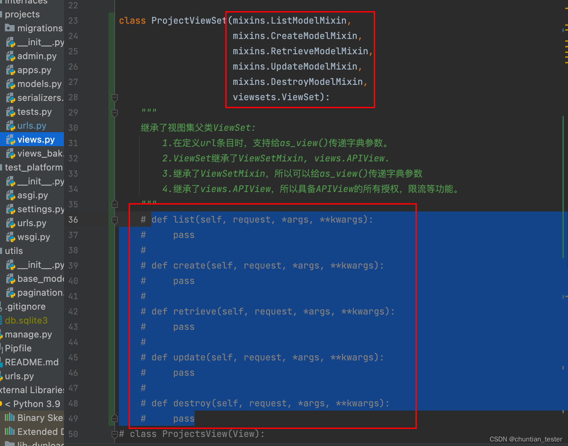Collapse the fold marker at line 50
Image resolution: width=568 pixels, height=446 pixels.
click(114, 434)
